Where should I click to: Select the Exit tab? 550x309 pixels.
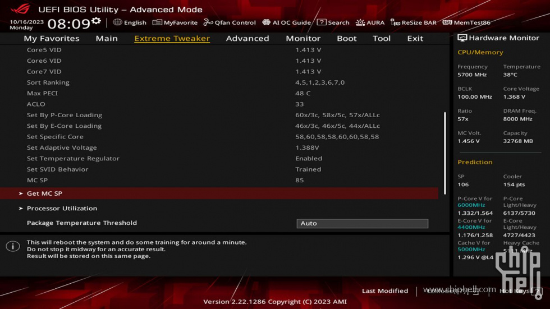click(x=415, y=38)
